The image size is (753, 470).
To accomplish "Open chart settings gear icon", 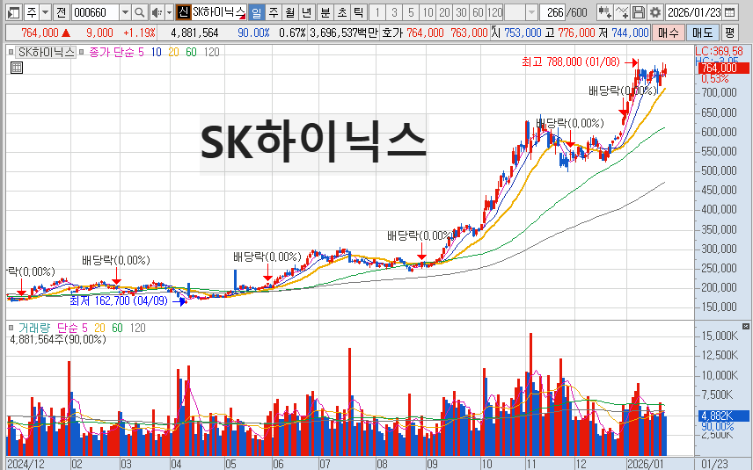I will 655,12.
